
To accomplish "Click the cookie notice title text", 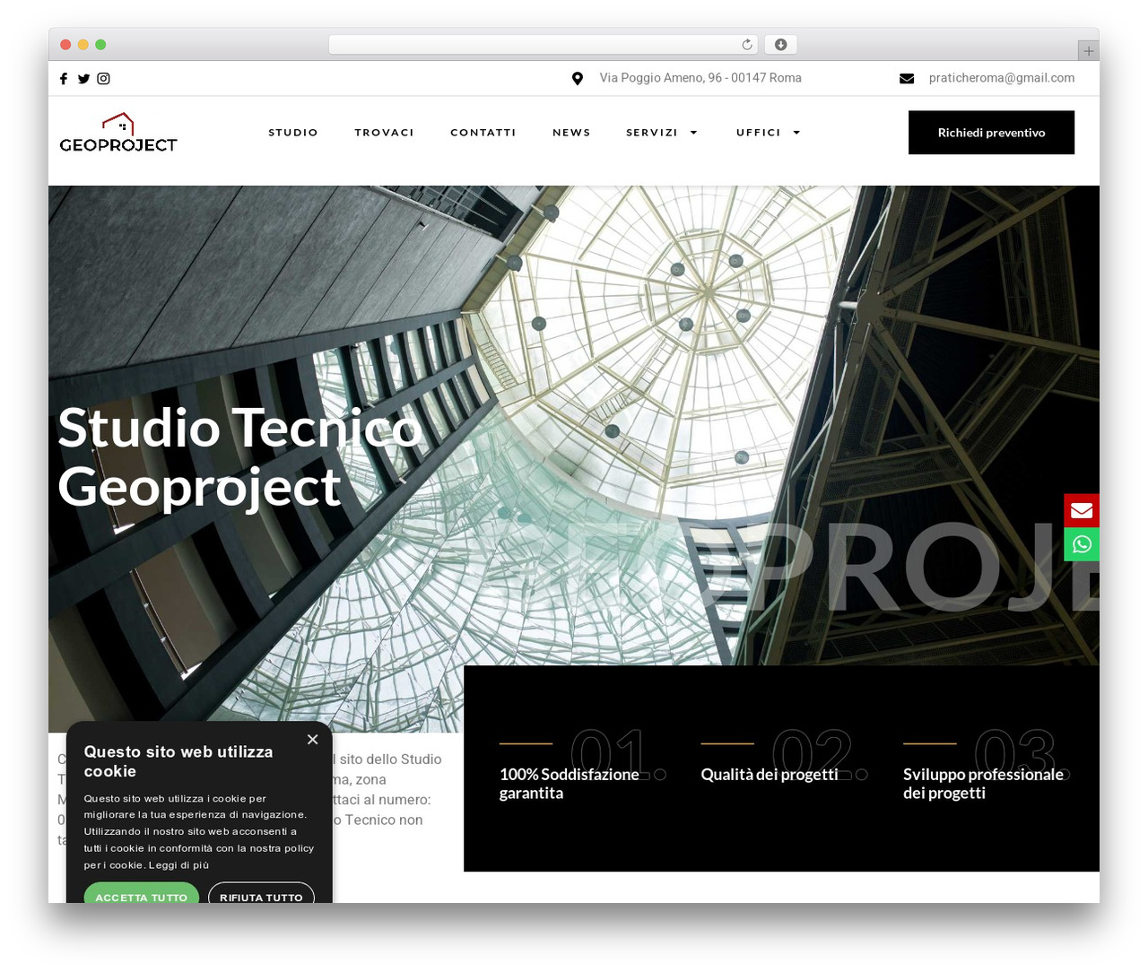I will click(178, 761).
